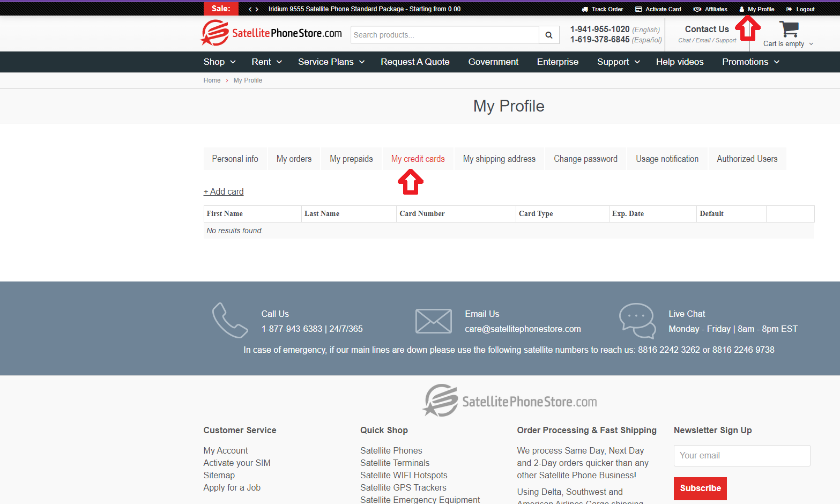
Task: Click Iridium 9555 sale banner text
Action: (x=365, y=9)
